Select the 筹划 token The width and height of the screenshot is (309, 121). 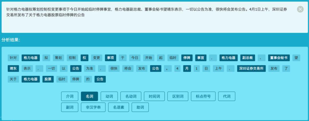tap(59, 58)
